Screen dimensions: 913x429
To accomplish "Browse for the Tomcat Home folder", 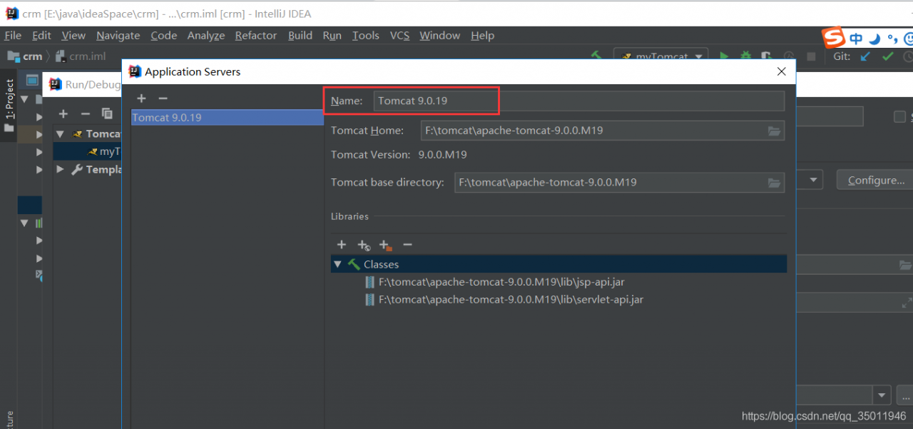I will 774,131.
